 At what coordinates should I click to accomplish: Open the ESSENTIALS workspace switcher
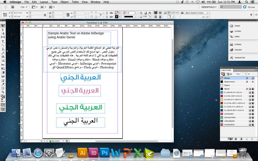point(209,7)
